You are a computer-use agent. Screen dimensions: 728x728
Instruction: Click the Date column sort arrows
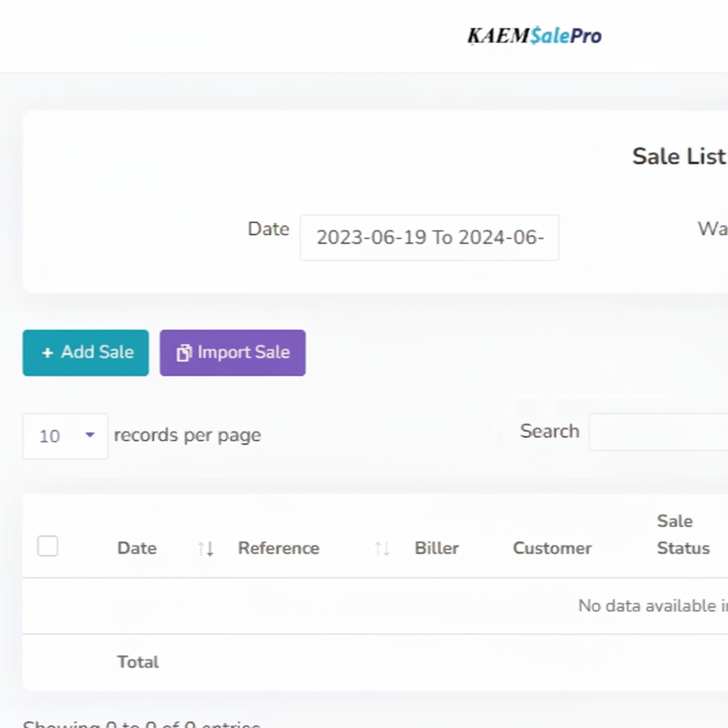(206, 548)
